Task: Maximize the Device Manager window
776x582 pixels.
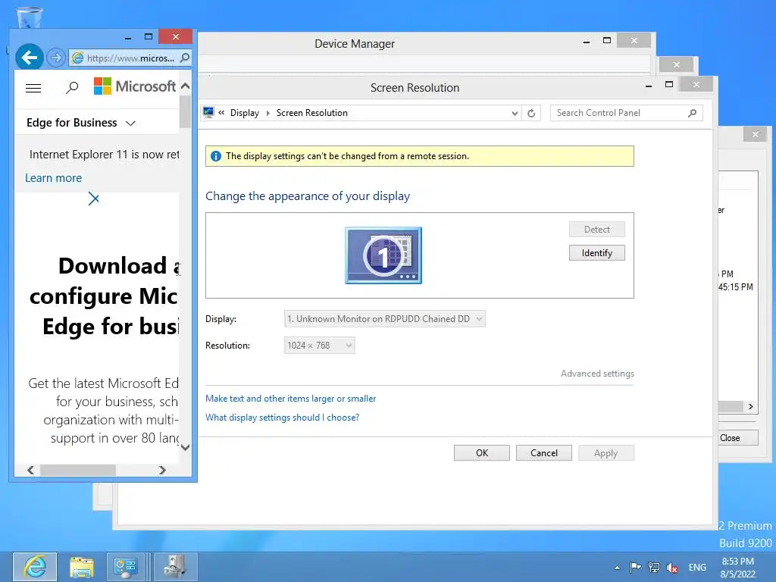Action: [607, 41]
